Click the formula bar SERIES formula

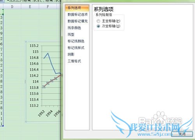click(x=34, y=1)
